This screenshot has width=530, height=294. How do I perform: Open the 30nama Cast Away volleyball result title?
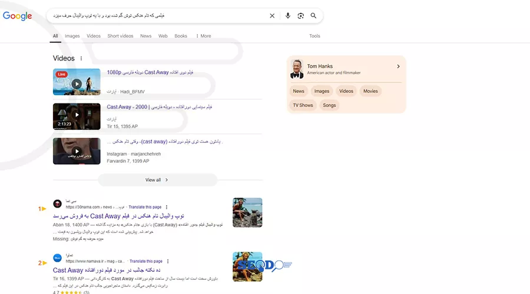tap(118, 216)
